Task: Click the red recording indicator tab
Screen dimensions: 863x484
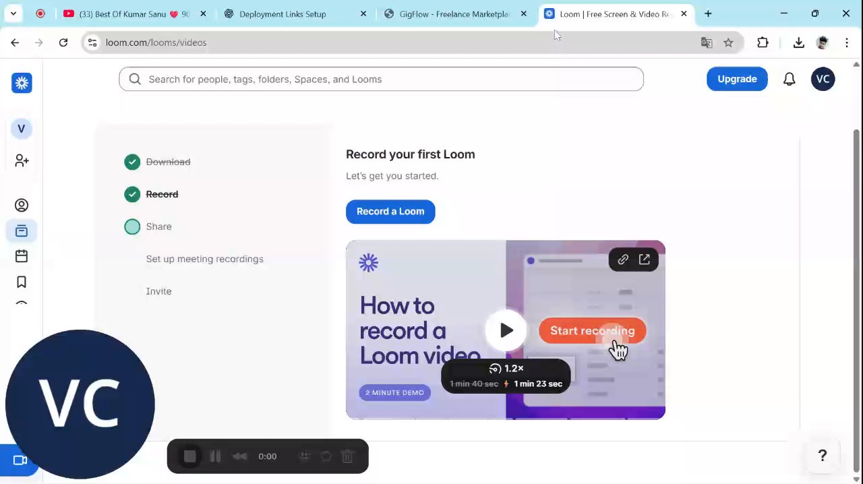Action: point(40,13)
